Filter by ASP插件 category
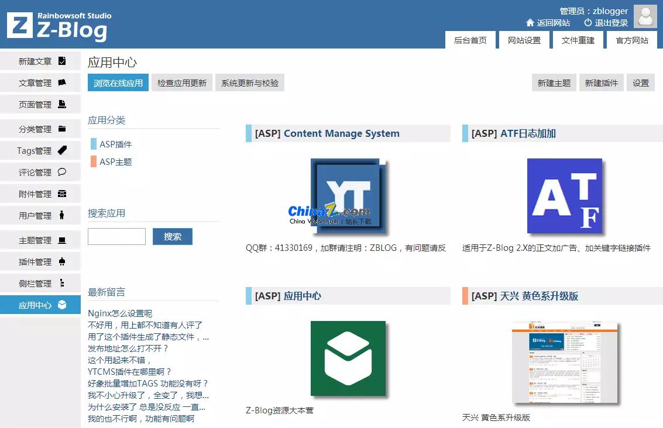The image size is (663, 428). pyautogui.click(x=115, y=144)
